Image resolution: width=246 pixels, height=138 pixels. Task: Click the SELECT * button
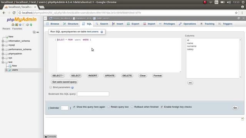58,76
